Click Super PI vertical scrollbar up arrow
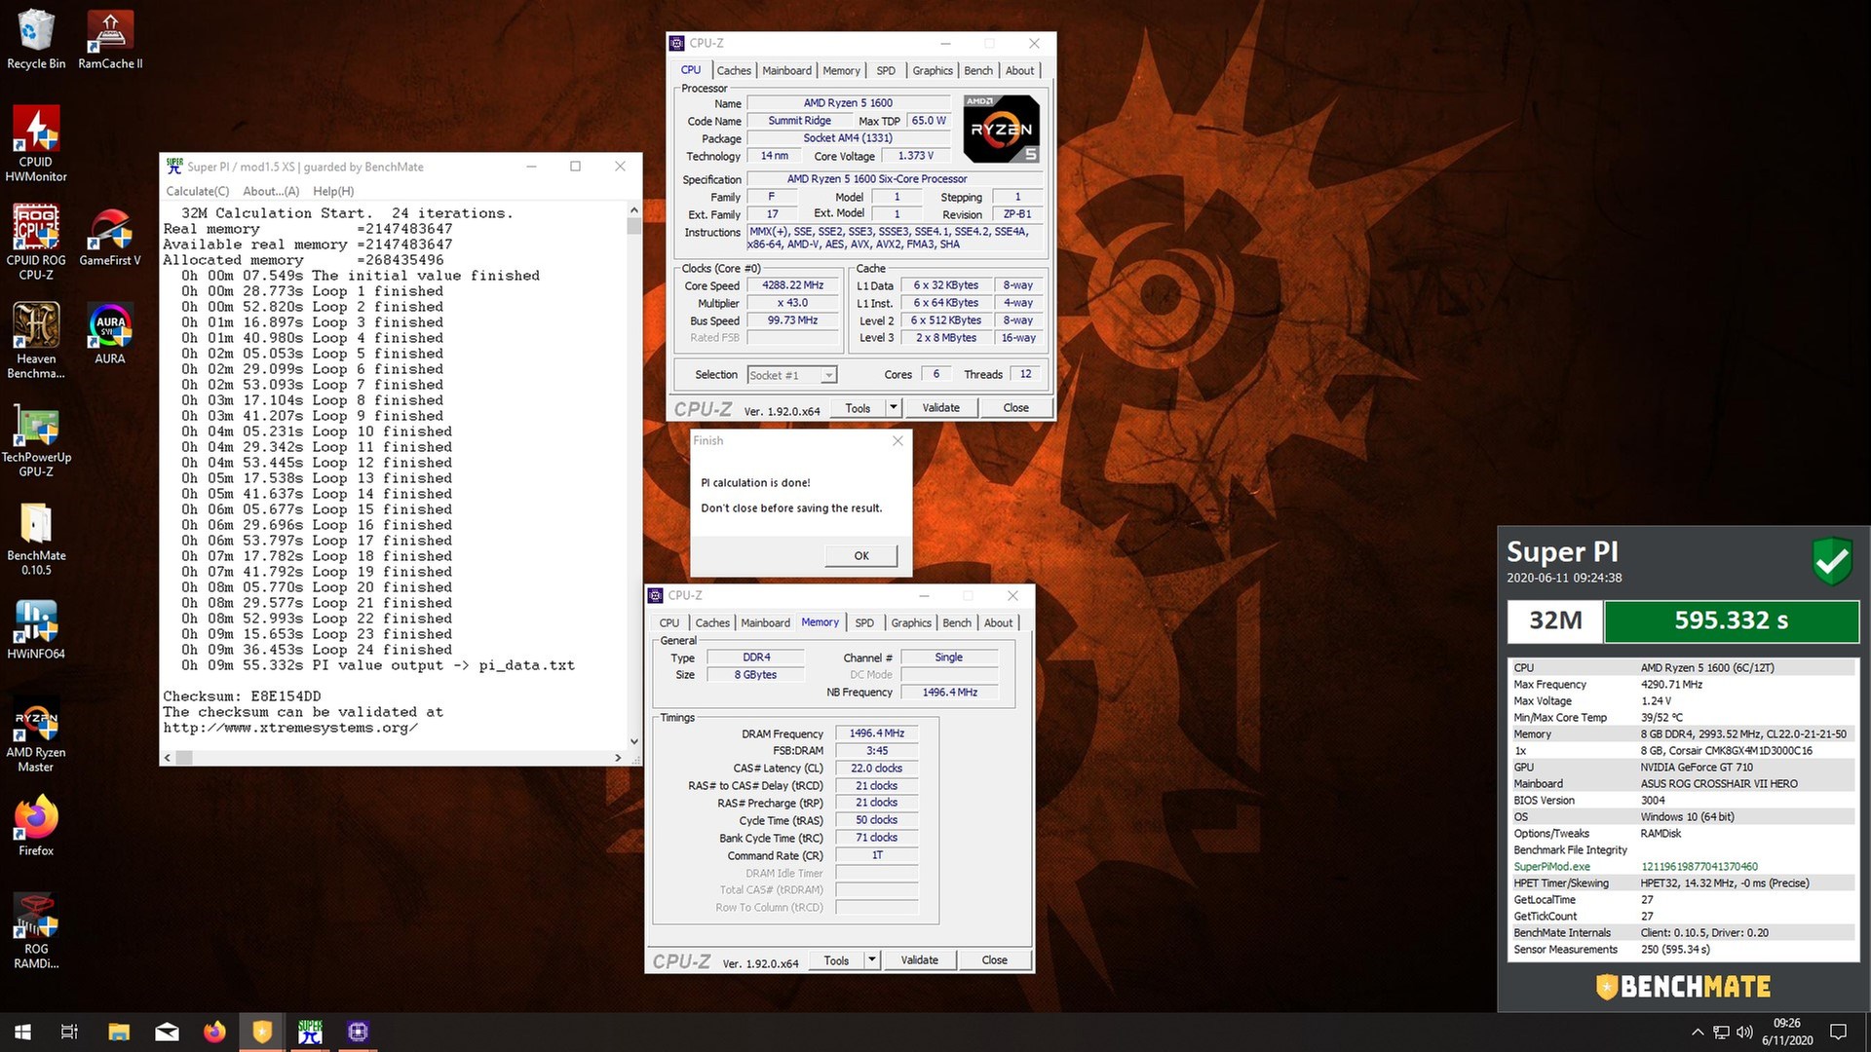1871x1052 pixels. 634,209
